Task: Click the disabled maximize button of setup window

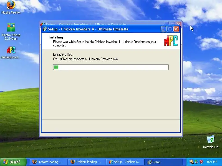Action: 170,29
